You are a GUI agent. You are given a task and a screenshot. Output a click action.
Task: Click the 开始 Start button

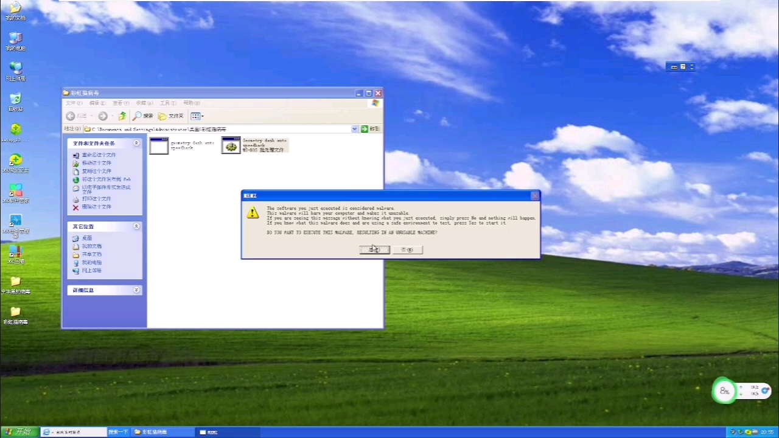[x=19, y=432]
